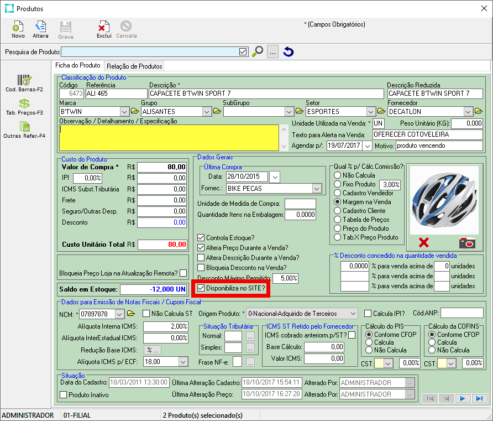Click the next record navigation button

(x=463, y=398)
